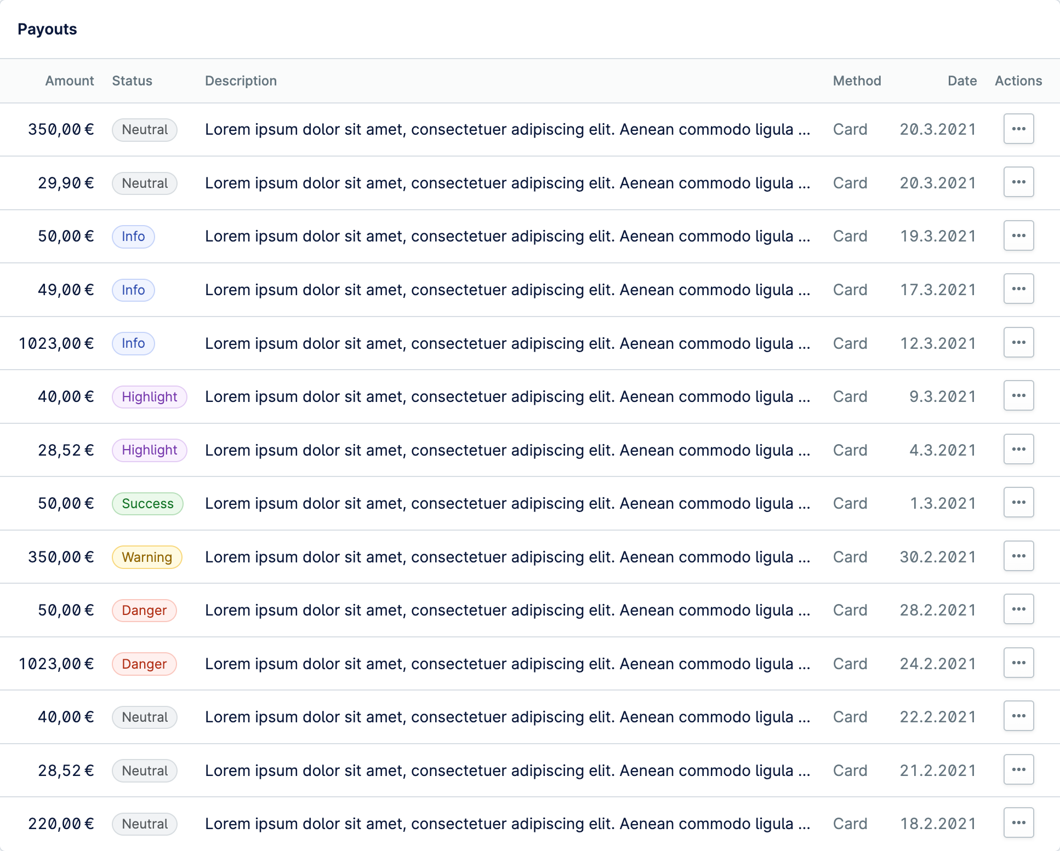This screenshot has width=1060, height=851.
Task: Open actions menu for 9.3.2021 payout
Action: (1018, 395)
